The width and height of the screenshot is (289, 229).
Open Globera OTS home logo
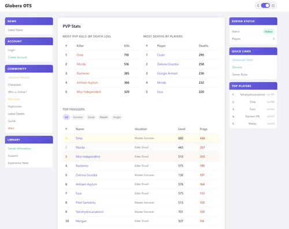point(18,6)
